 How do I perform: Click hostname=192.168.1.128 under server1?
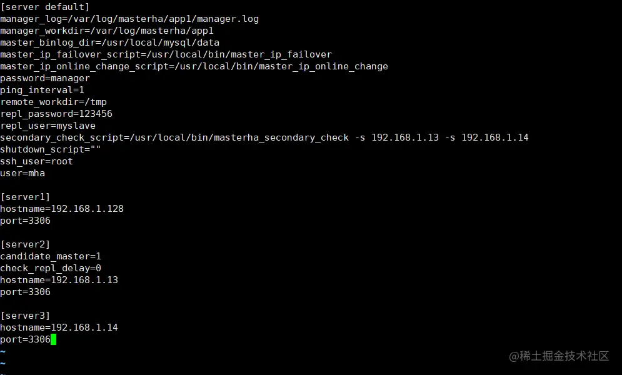coord(62,209)
